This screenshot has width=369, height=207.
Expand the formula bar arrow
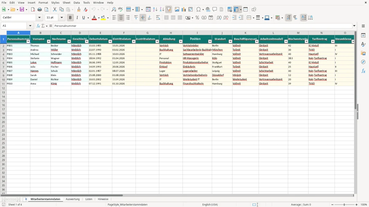(x=354, y=26)
